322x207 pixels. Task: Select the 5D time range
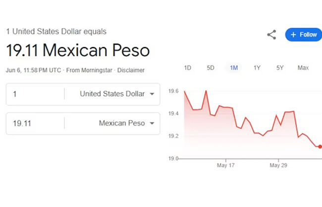coord(211,68)
